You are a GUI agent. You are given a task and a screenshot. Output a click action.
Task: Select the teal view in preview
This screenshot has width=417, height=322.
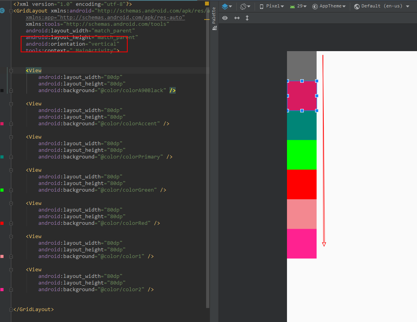coord(301,125)
